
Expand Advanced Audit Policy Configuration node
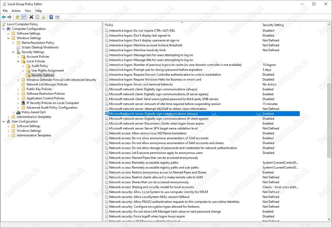coord(18,108)
